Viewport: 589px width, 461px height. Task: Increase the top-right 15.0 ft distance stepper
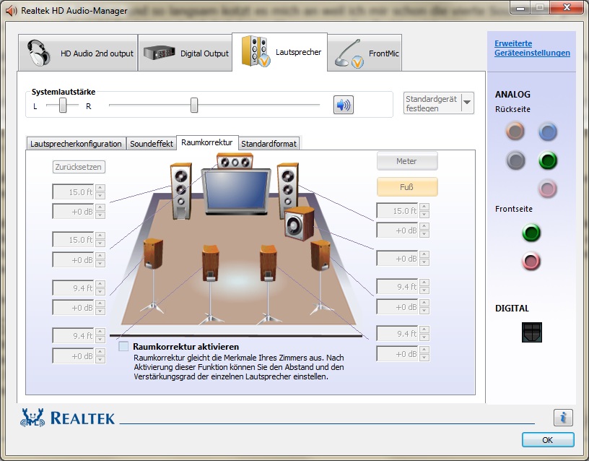(424, 207)
